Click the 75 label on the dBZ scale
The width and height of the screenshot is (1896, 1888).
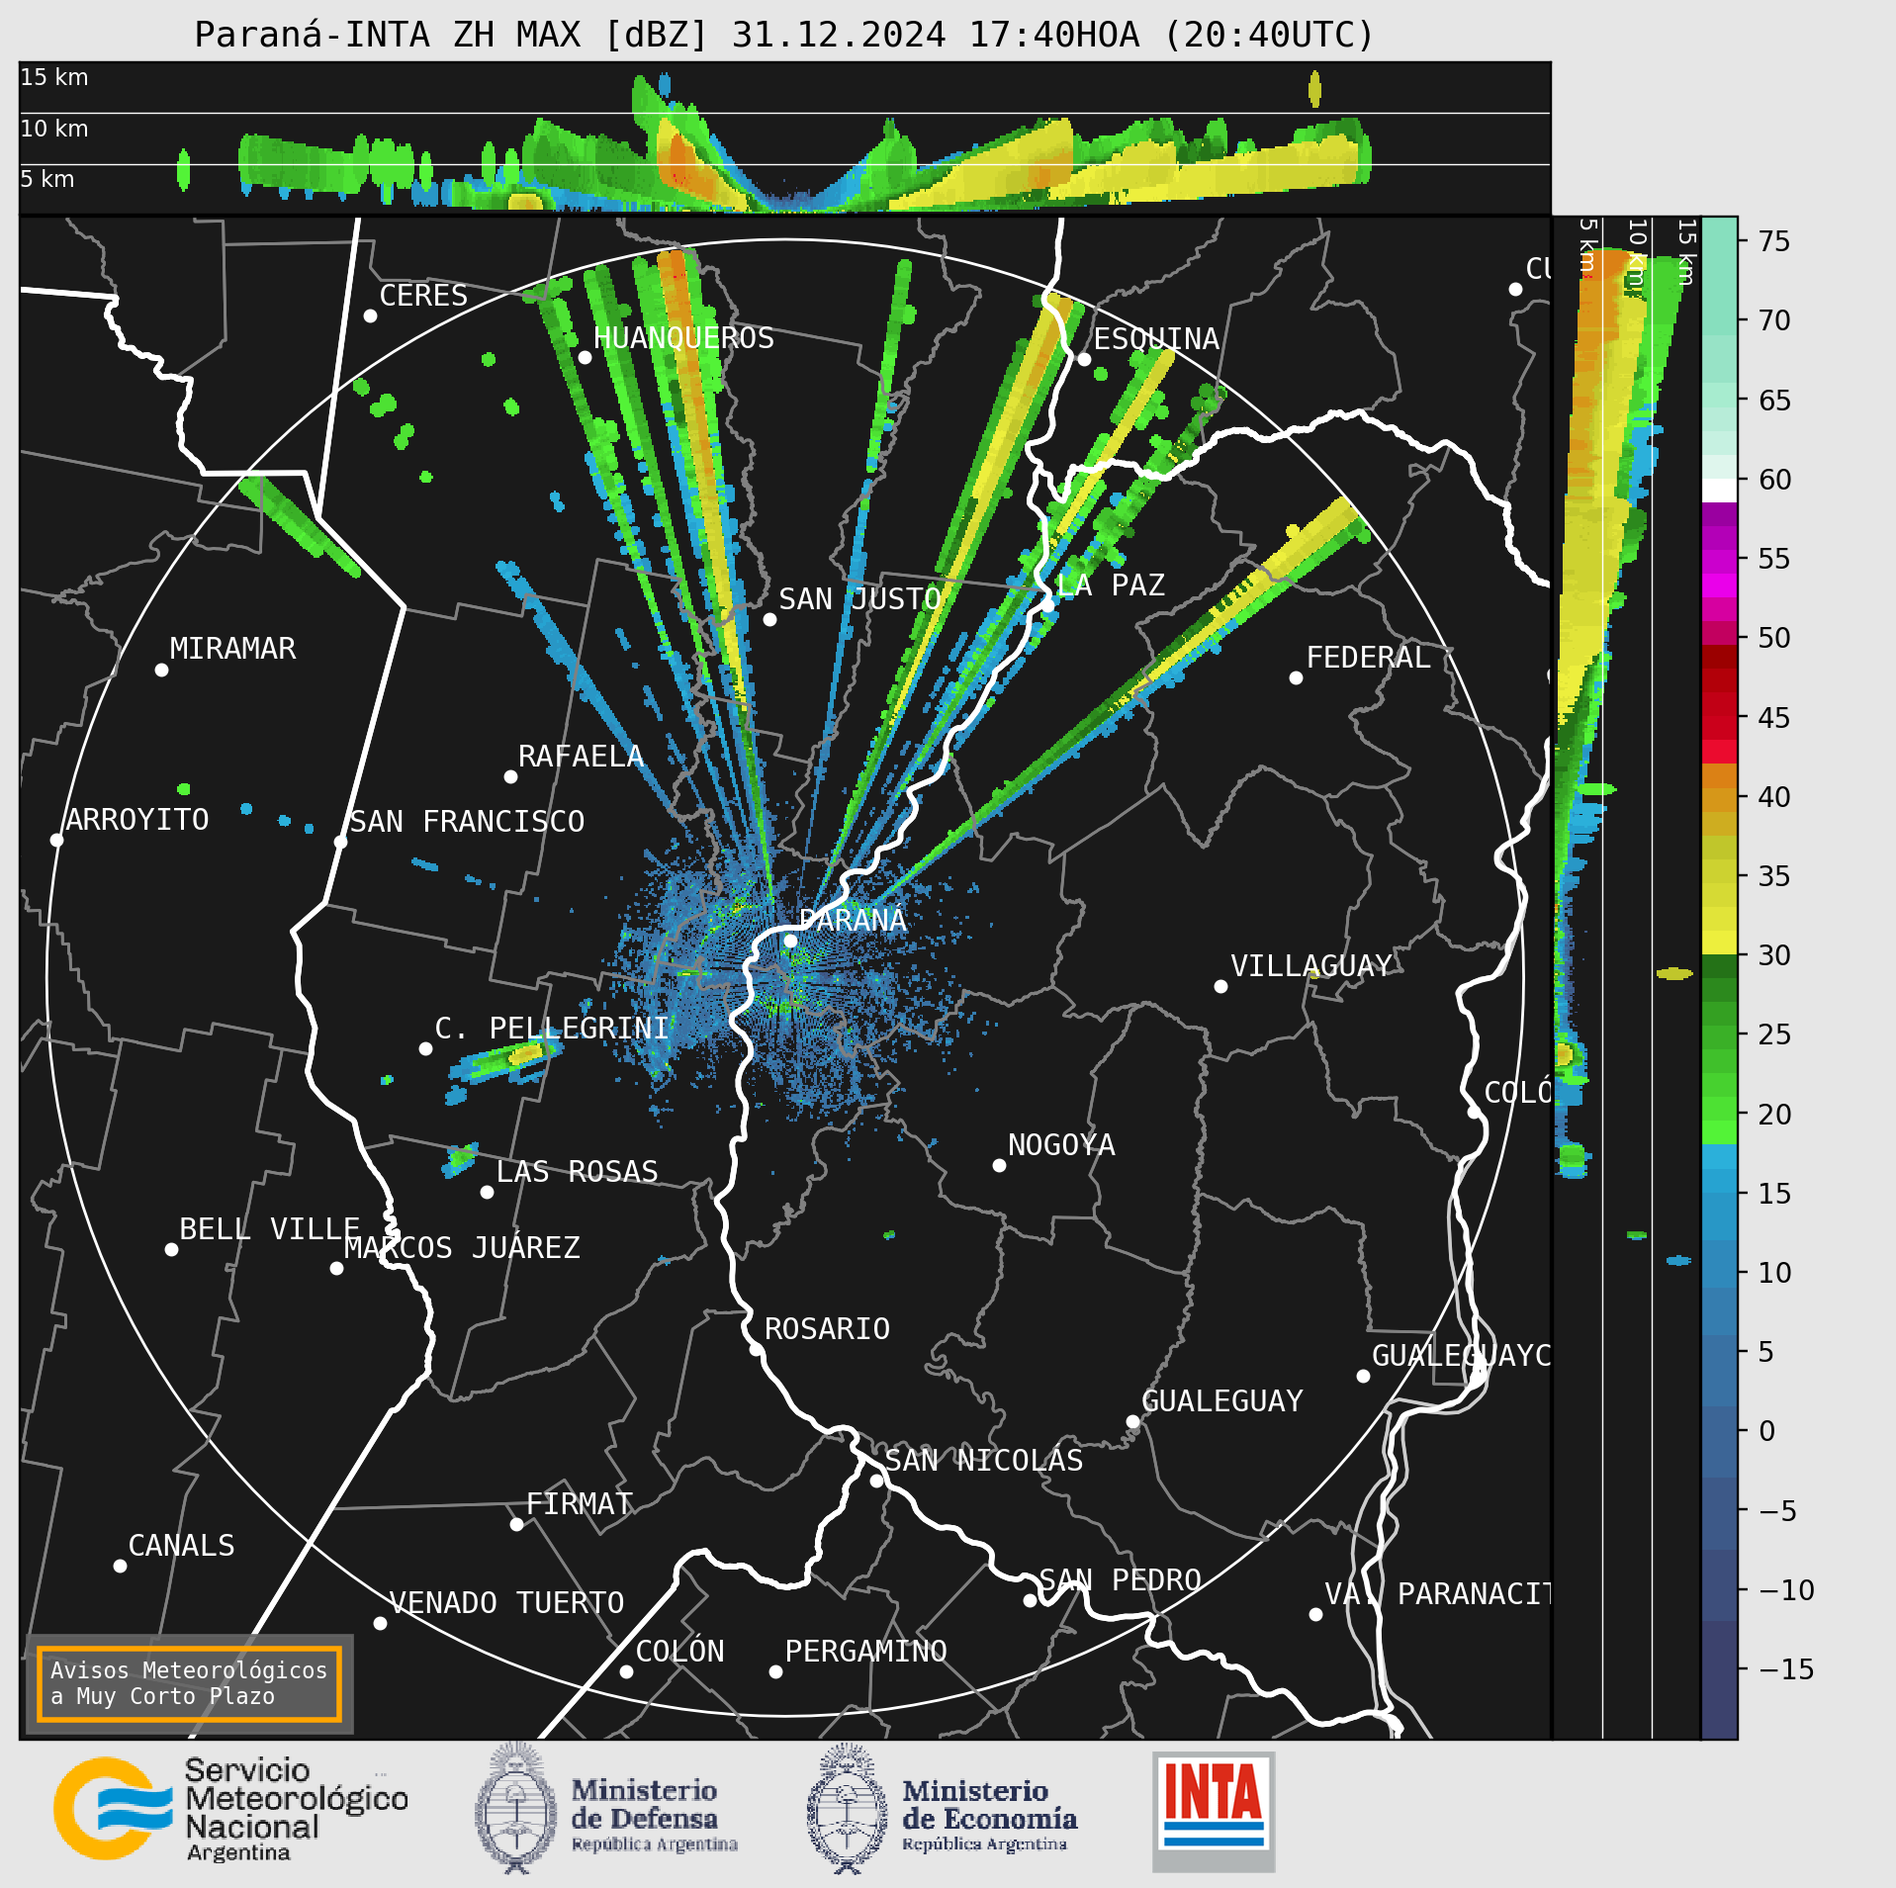pyautogui.click(x=1774, y=240)
